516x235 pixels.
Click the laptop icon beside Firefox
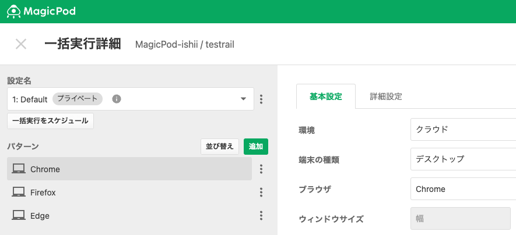tap(19, 192)
